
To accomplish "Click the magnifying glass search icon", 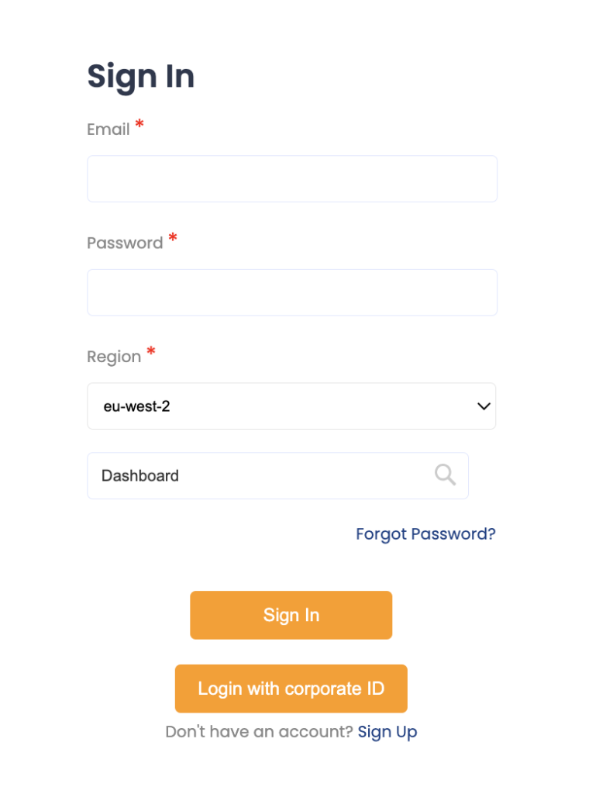I will (x=445, y=475).
